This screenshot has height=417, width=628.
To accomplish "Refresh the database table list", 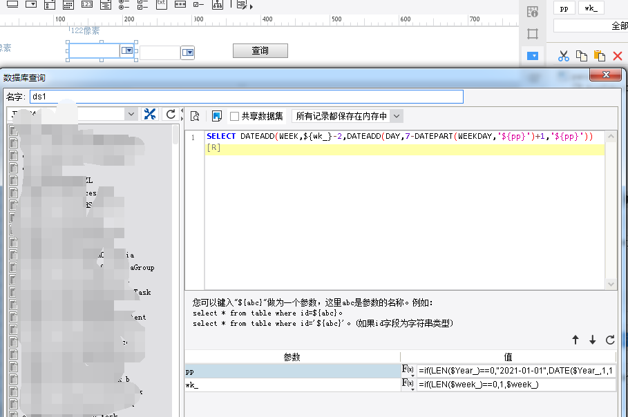I will tap(171, 114).
